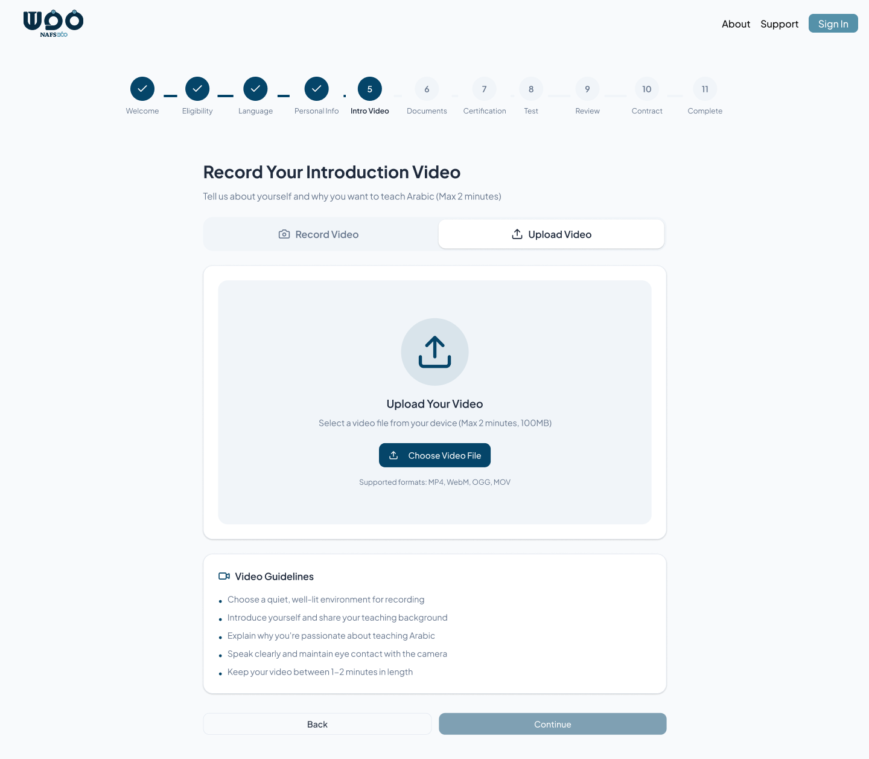The height and width of the screenshot is (759, 869).
Task: Click the video camera icon next to Video Guidelines
Action: pyautogui.click(x=224, y=576)
